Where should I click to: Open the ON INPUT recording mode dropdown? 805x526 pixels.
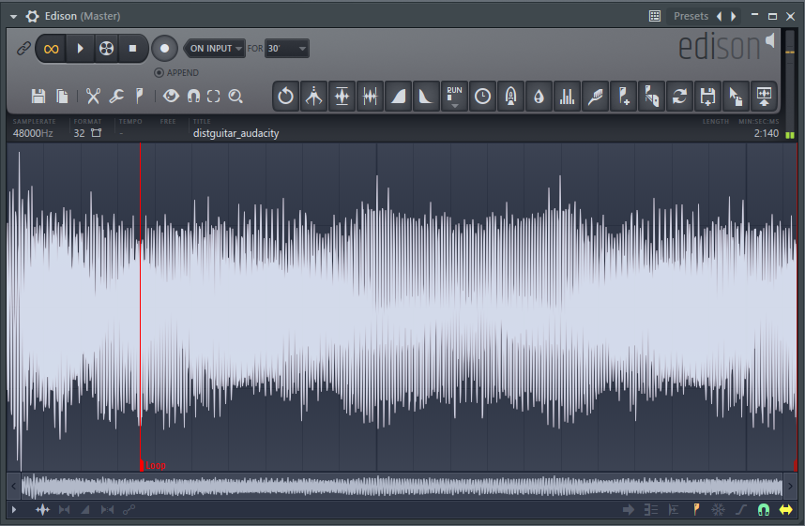216,48
